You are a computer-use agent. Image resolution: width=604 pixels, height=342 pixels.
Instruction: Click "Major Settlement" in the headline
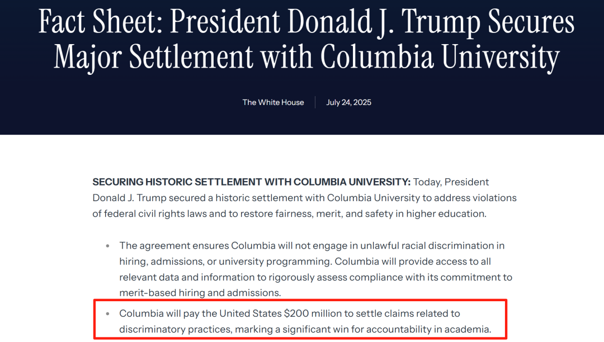[153, 58]
